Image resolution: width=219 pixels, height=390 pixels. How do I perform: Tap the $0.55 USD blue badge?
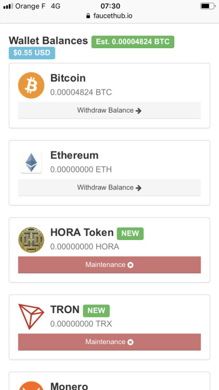32,53
